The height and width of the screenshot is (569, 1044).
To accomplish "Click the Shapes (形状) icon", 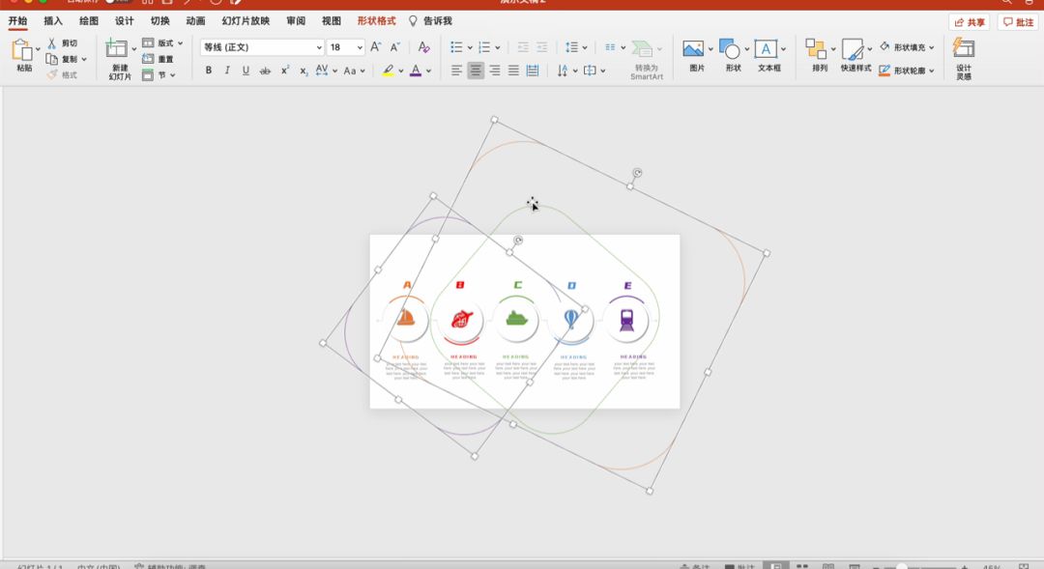I will point(730,48).
